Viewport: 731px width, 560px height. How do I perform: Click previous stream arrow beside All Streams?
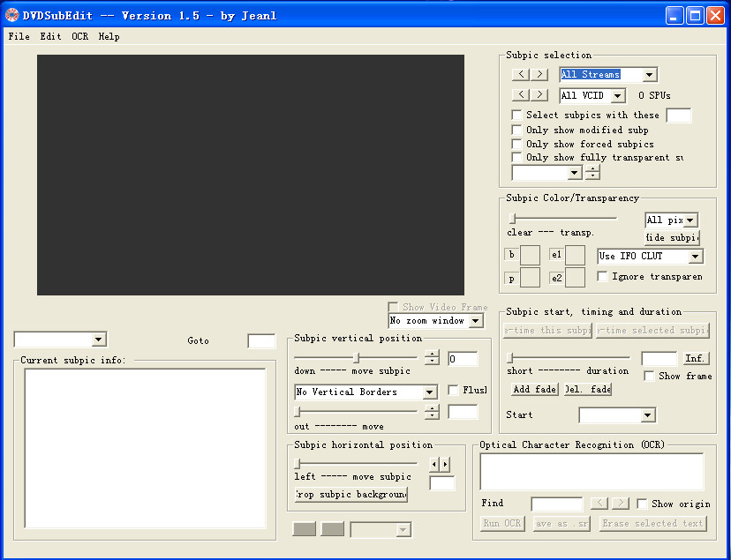click(522, 75)
